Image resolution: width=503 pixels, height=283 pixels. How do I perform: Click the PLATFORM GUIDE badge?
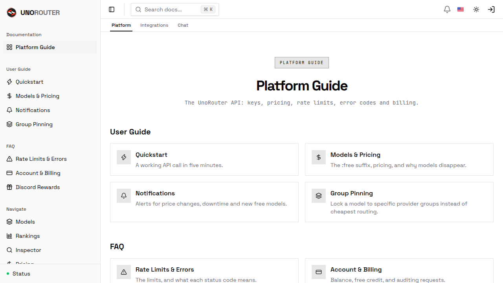tap(302, 62)
